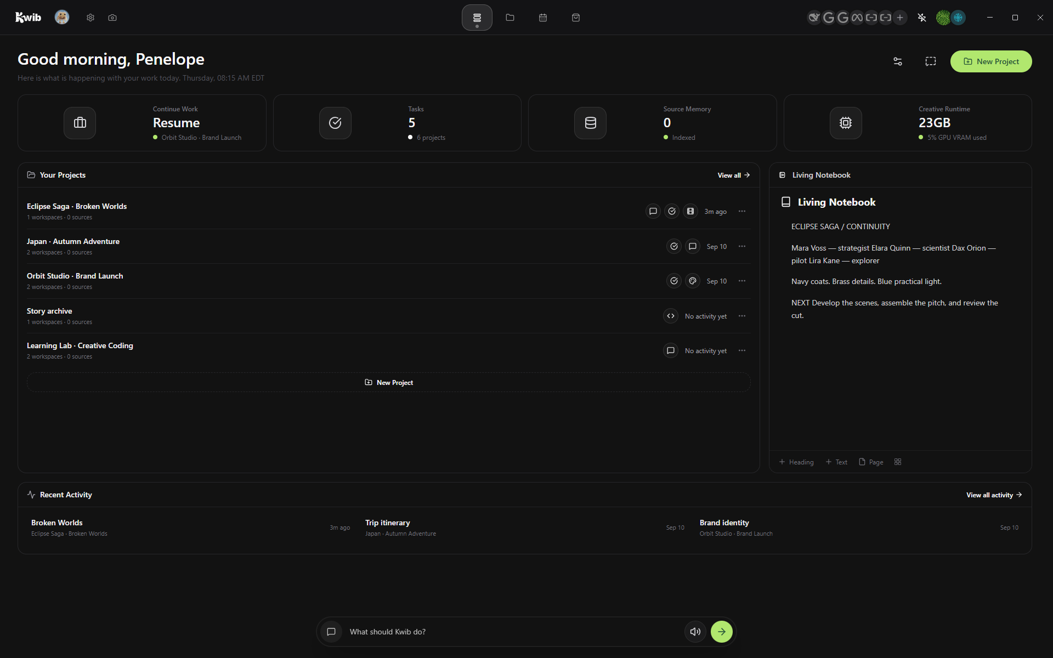Click the green New Project button
This screenshot has width=1053, height=658.
click(x=991, y=61)
